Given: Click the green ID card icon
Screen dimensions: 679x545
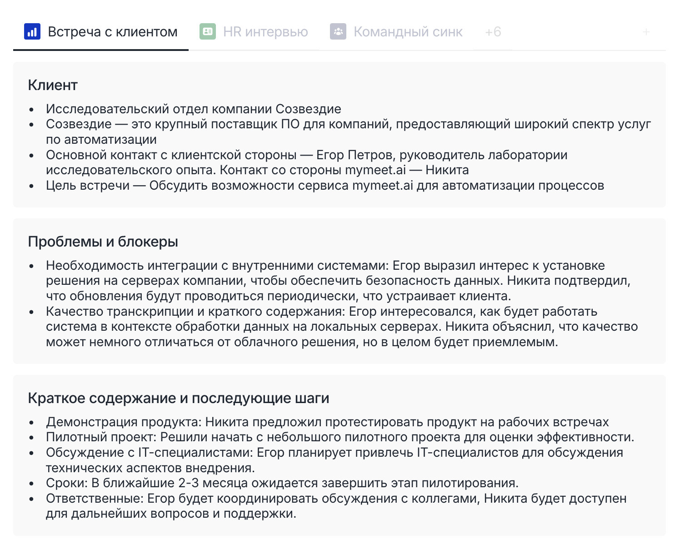Looking at the screenshot, I should (208, 32).
